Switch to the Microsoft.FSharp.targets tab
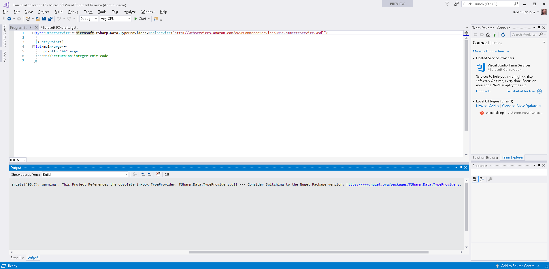This screenshot has width=549, height=269. coord(59,28)
